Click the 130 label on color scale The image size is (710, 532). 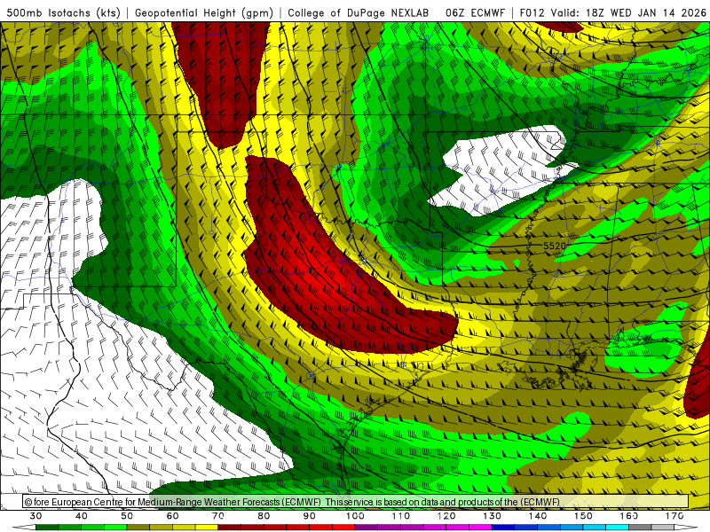click(x=493, y=516)
